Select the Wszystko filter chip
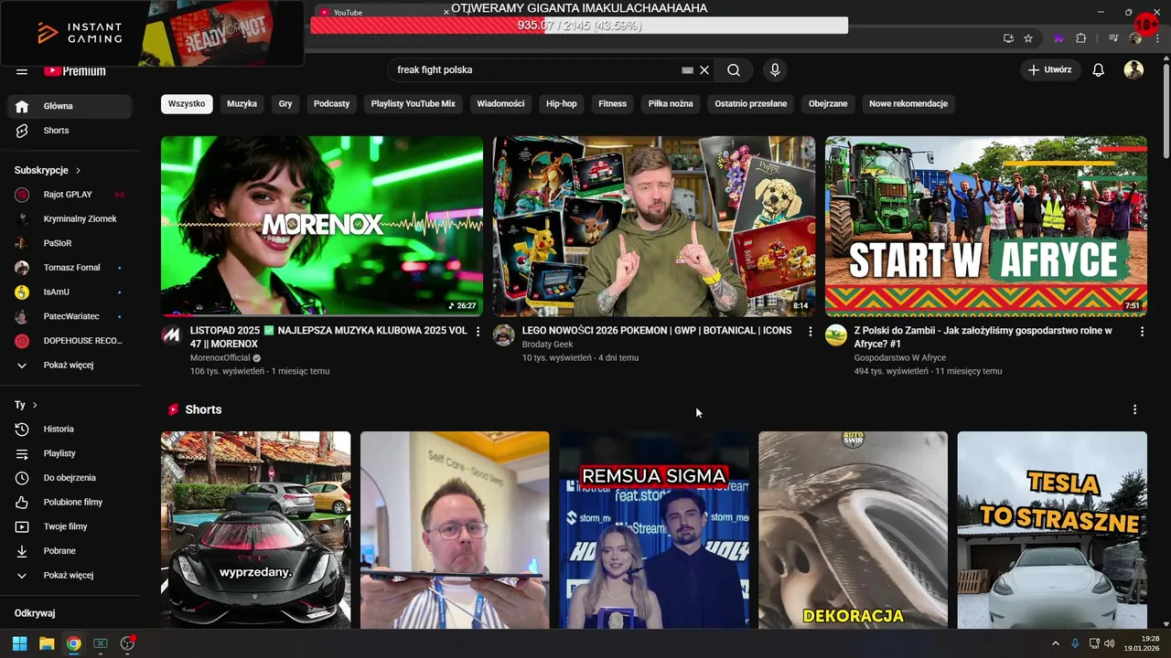 coord(187,104)
